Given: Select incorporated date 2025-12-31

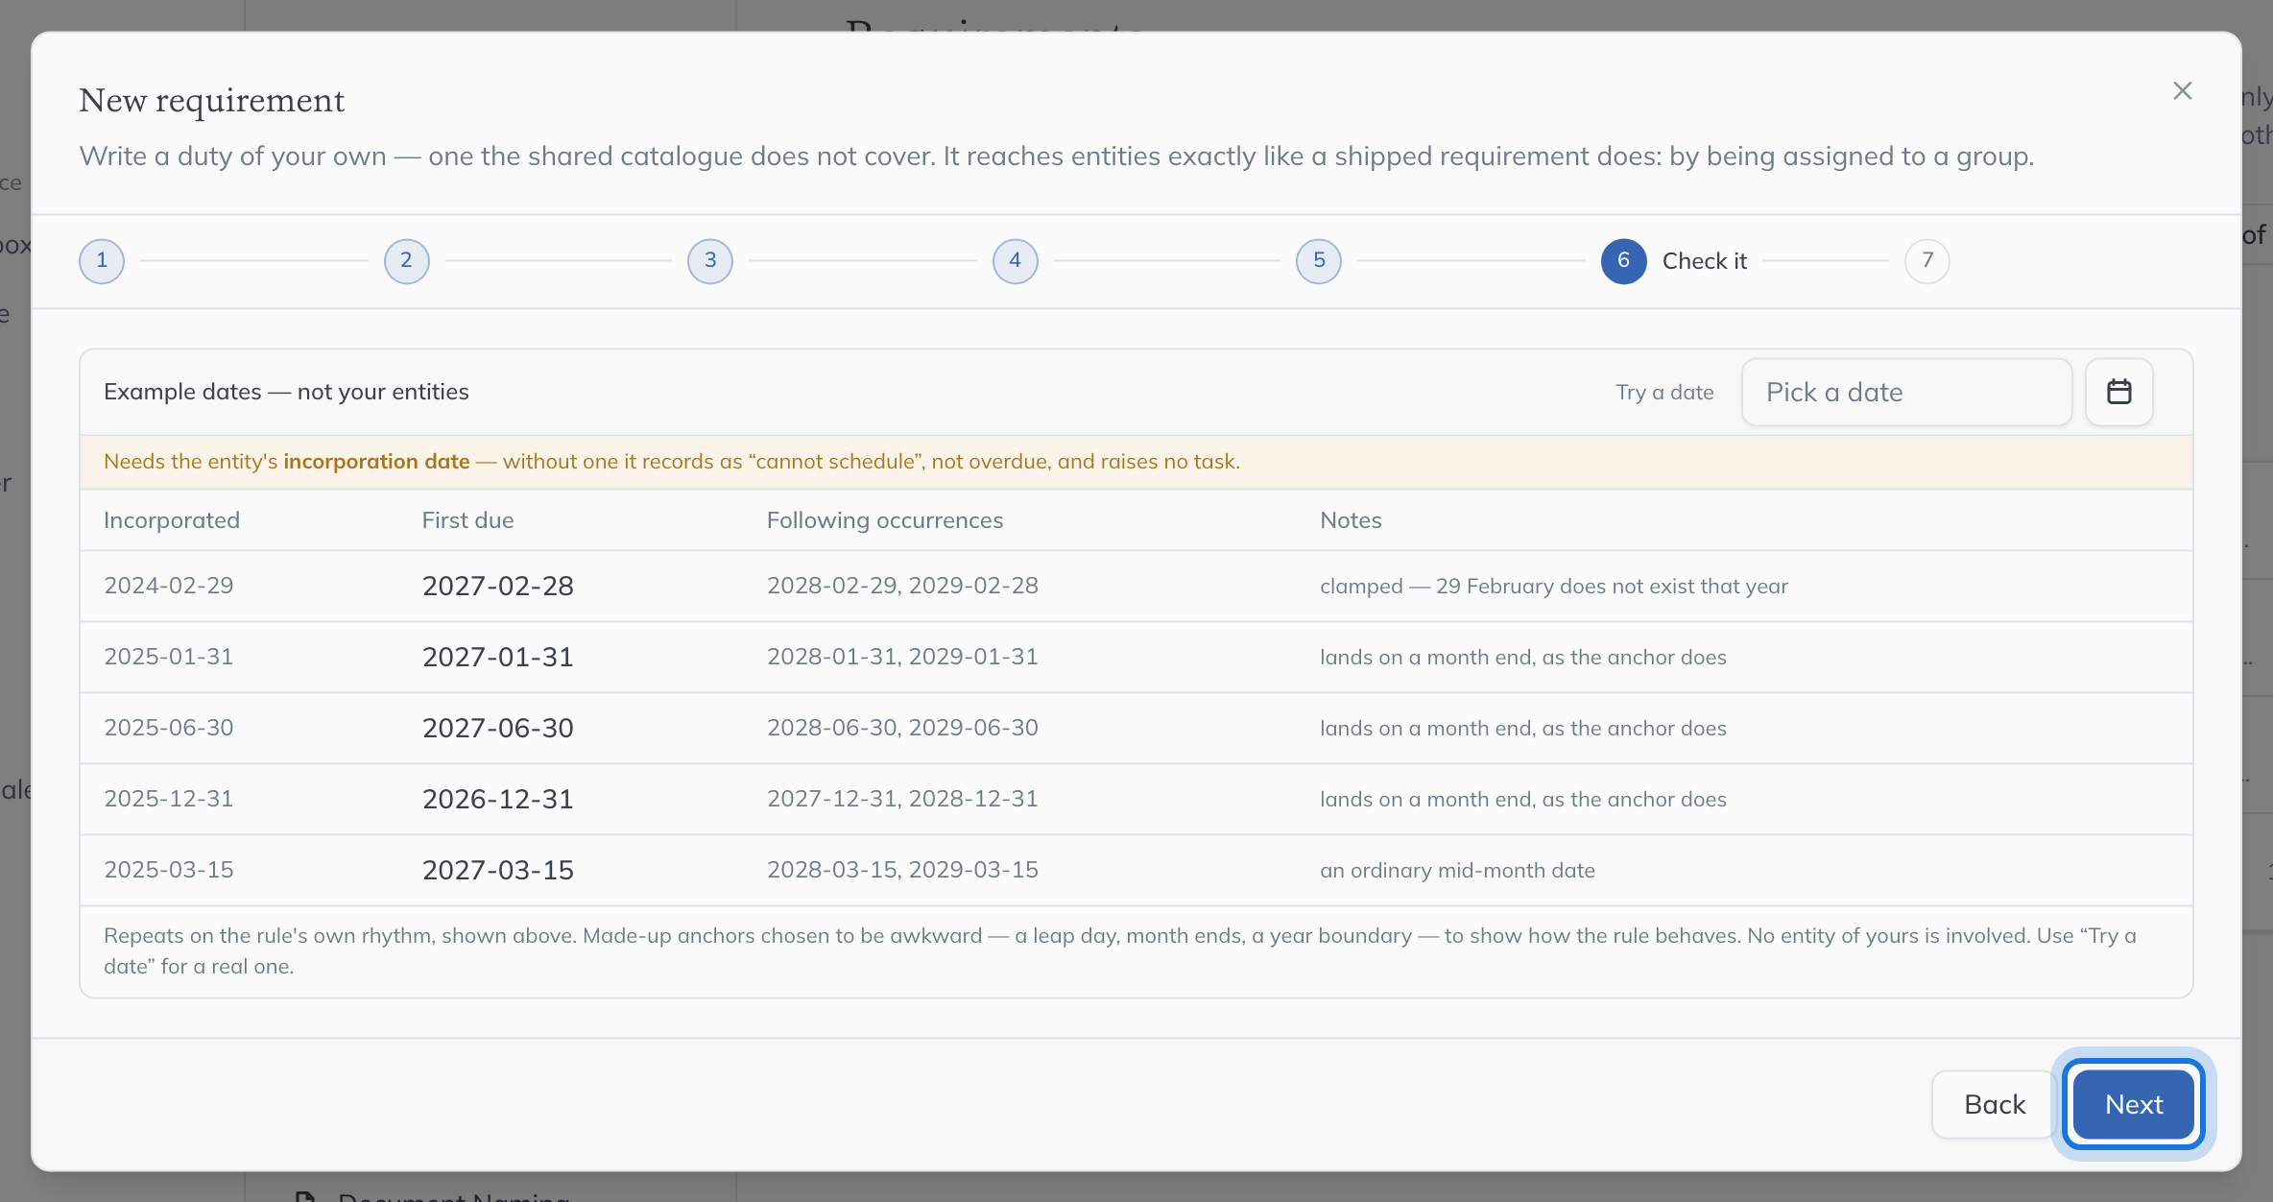Looking at the screenshot, I should 169,799.
